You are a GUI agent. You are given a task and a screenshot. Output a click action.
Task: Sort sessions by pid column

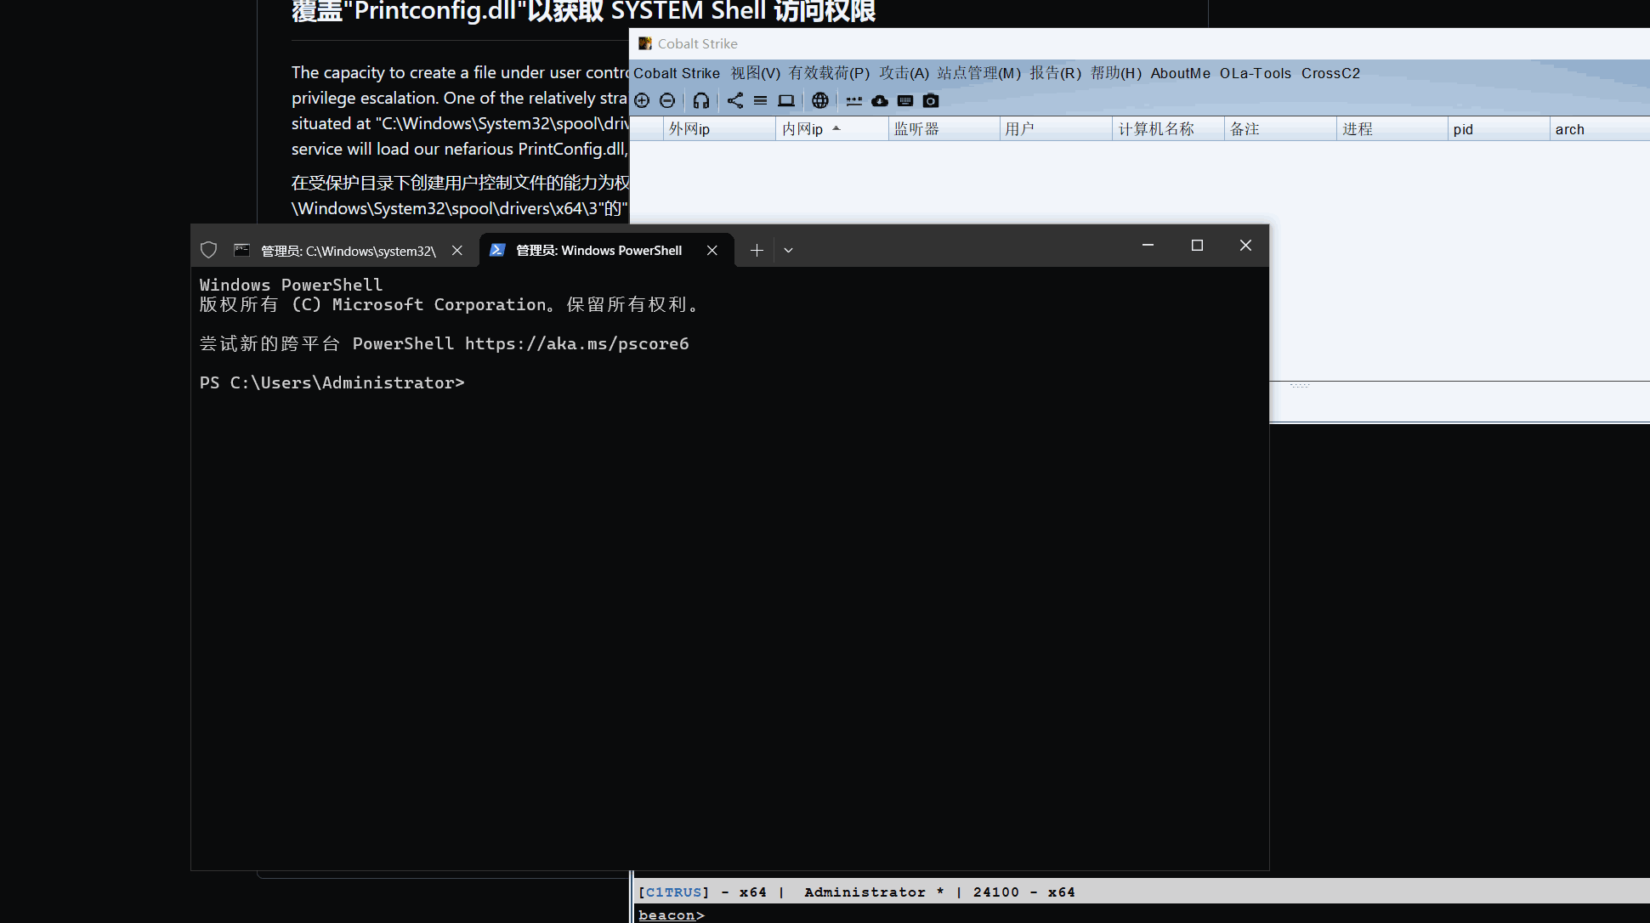pyautogui.click(x=1499, y=129)
